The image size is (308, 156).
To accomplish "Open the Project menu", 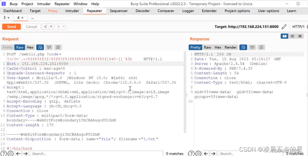I will [27, 4].
